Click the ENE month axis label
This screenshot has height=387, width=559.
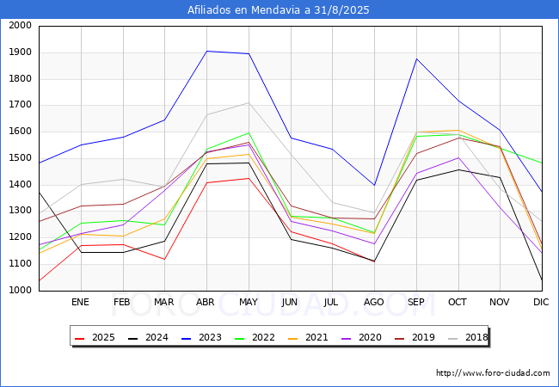(80, 302)
